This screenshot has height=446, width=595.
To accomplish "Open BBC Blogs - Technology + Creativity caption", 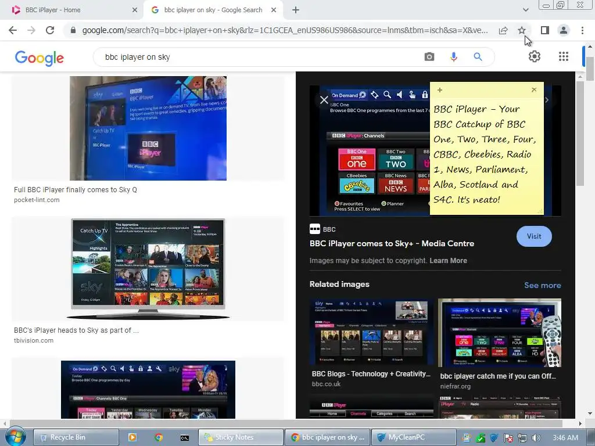I will point(371,373).
